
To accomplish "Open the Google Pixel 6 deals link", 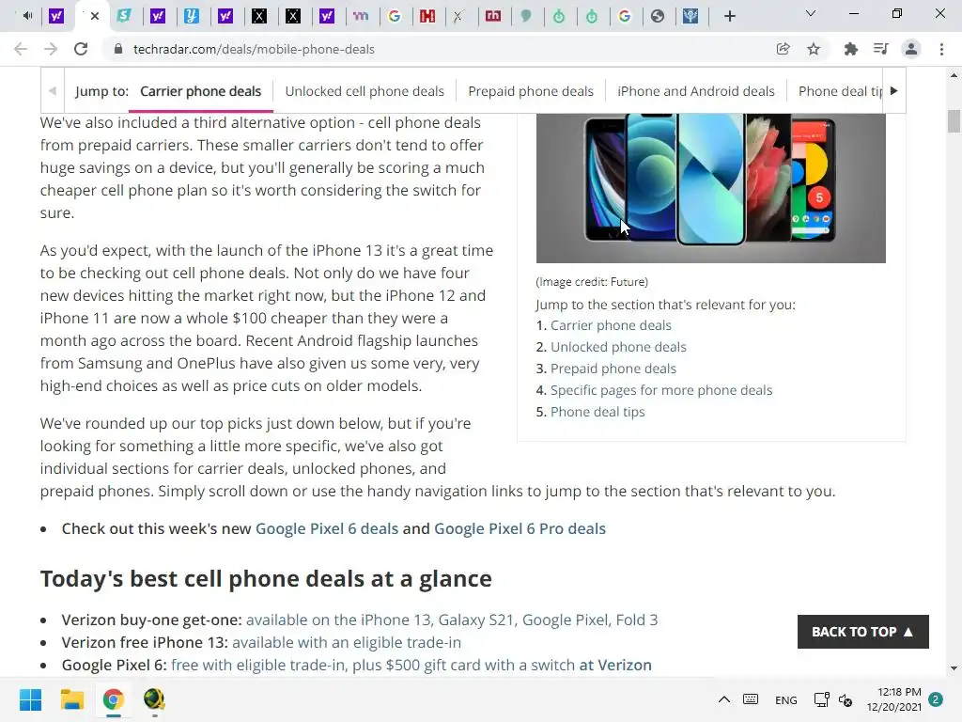I will [326, 528].
